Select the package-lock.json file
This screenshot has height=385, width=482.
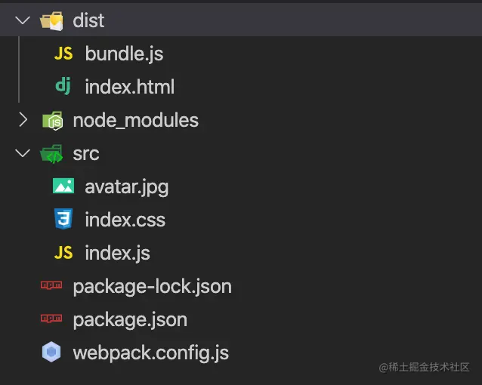152,287
